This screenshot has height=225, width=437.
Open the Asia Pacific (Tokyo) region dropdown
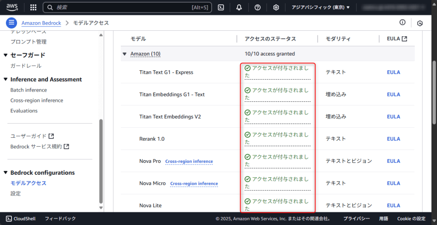pyautogui.click(x=320, y=8)
